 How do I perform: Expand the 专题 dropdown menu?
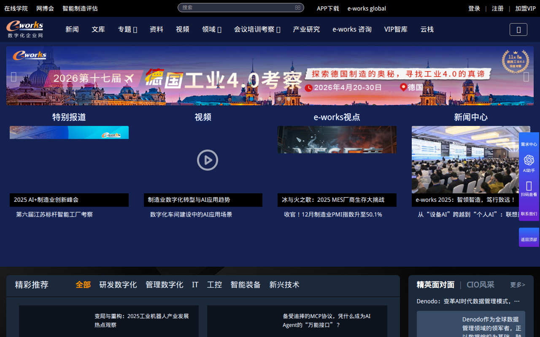point(127,29)
